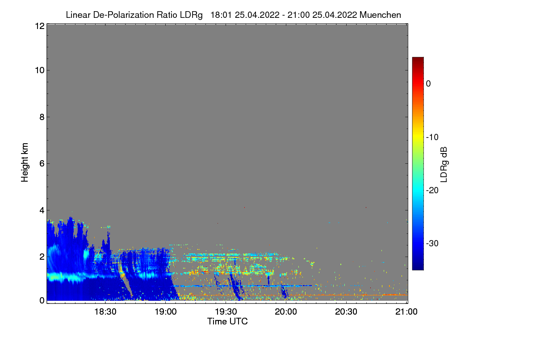
Task: Click the '19:00' time axis label
Action: tap(166, 312)
